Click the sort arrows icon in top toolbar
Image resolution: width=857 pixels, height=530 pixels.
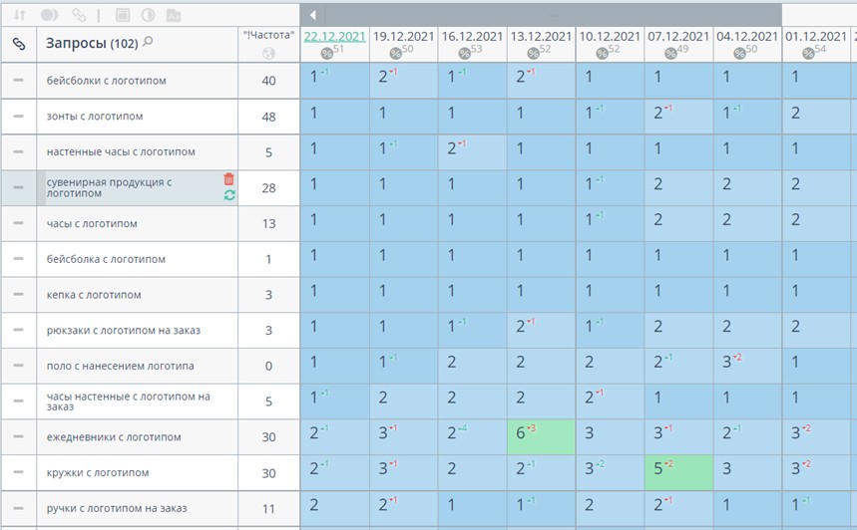pyautogui.click(x=19, y=15)
